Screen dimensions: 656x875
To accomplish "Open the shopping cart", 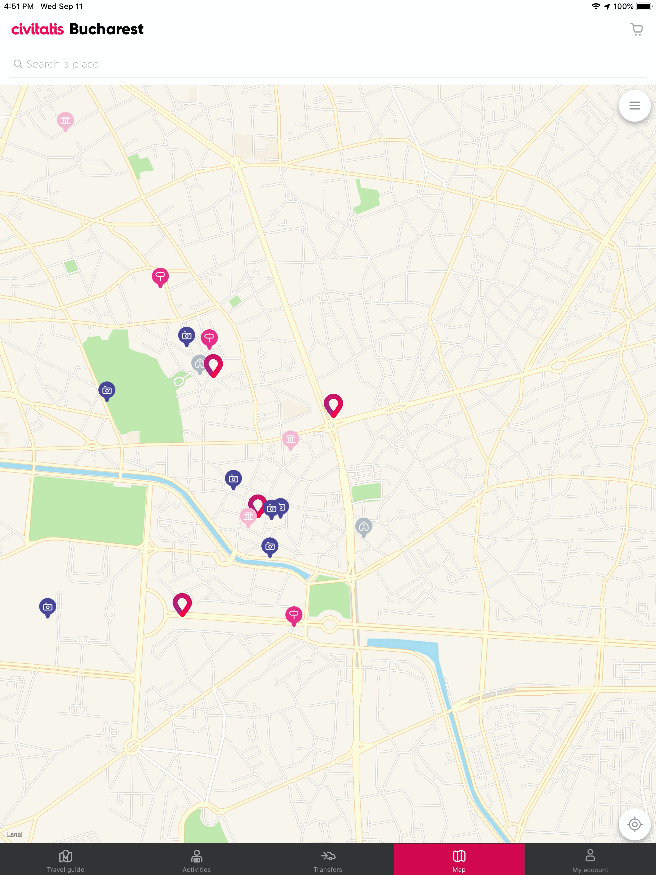I will pyautogui.click(x=636, y=29).
